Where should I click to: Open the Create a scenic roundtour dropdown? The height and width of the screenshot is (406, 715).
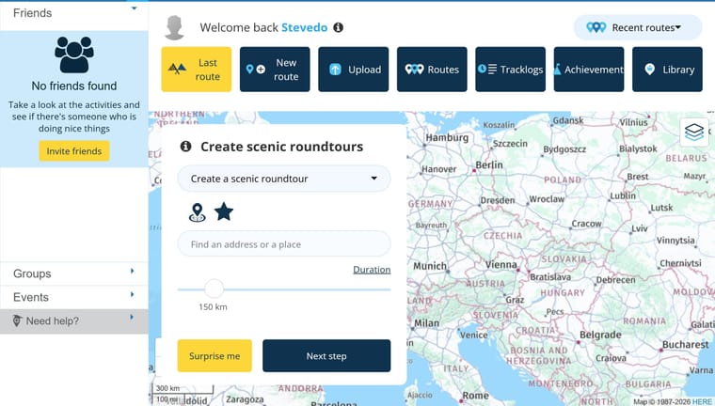coord(283,179)
